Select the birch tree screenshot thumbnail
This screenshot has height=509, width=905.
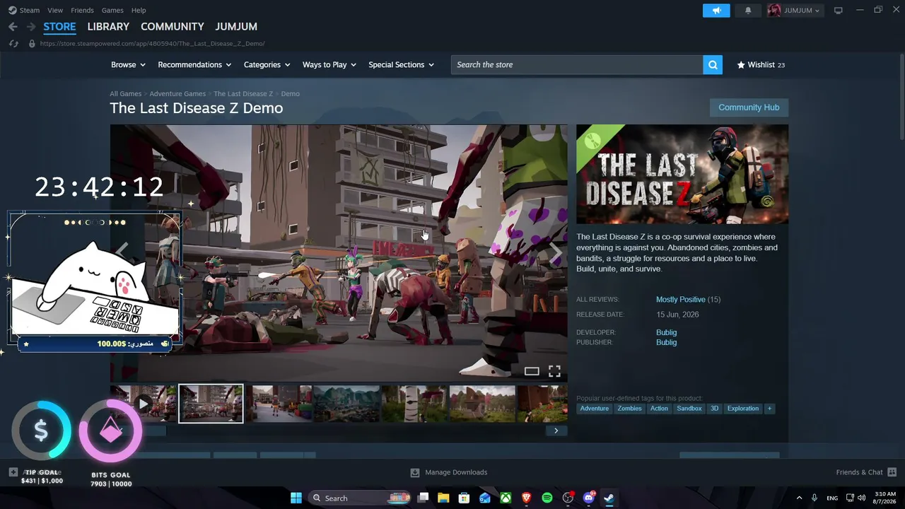[414, 404]
